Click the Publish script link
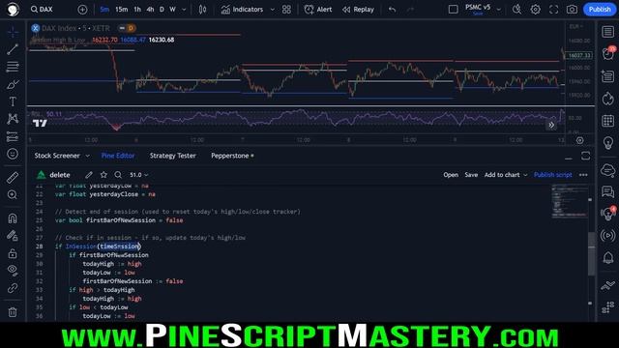 tap(552, 175)
